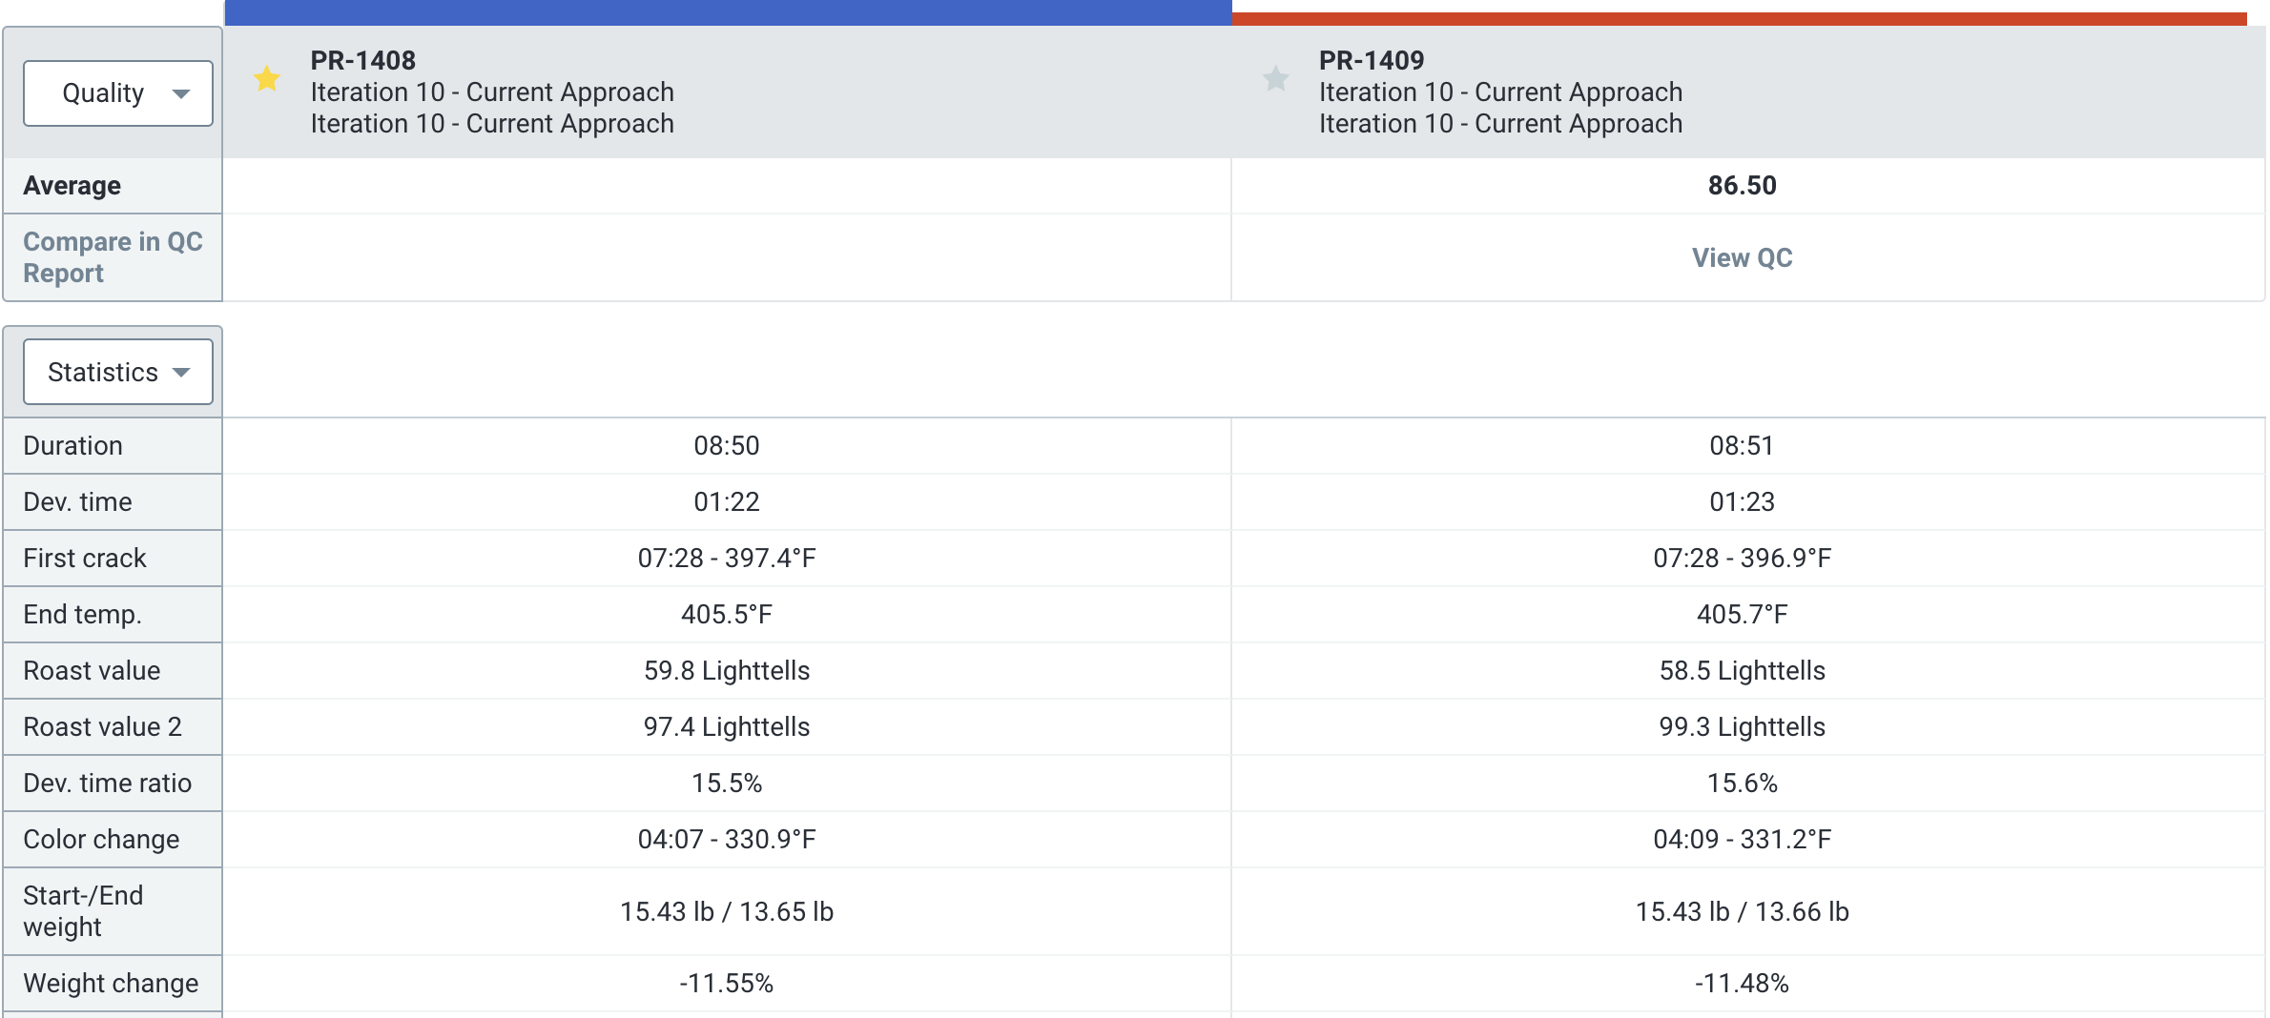Select the 04:09 - 331.2°F color change value
This screenshot has width=2270, height=1018.
(1742, 840)
